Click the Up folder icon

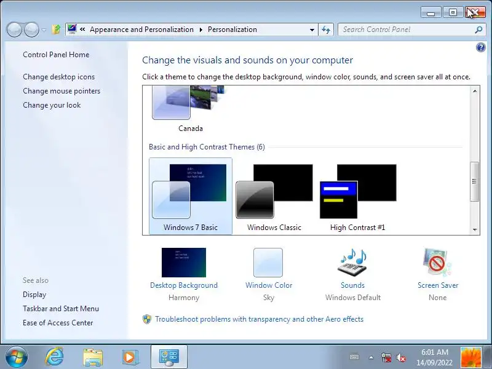coord(56,30)
